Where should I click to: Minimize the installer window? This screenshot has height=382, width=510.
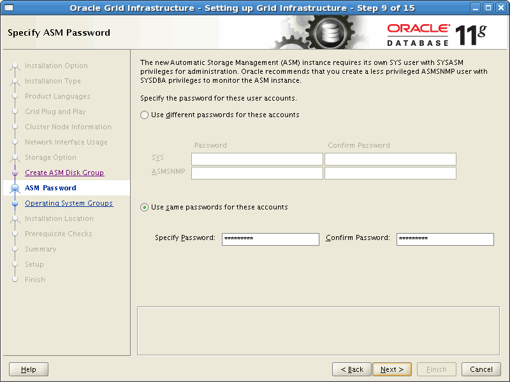point(476,8)
